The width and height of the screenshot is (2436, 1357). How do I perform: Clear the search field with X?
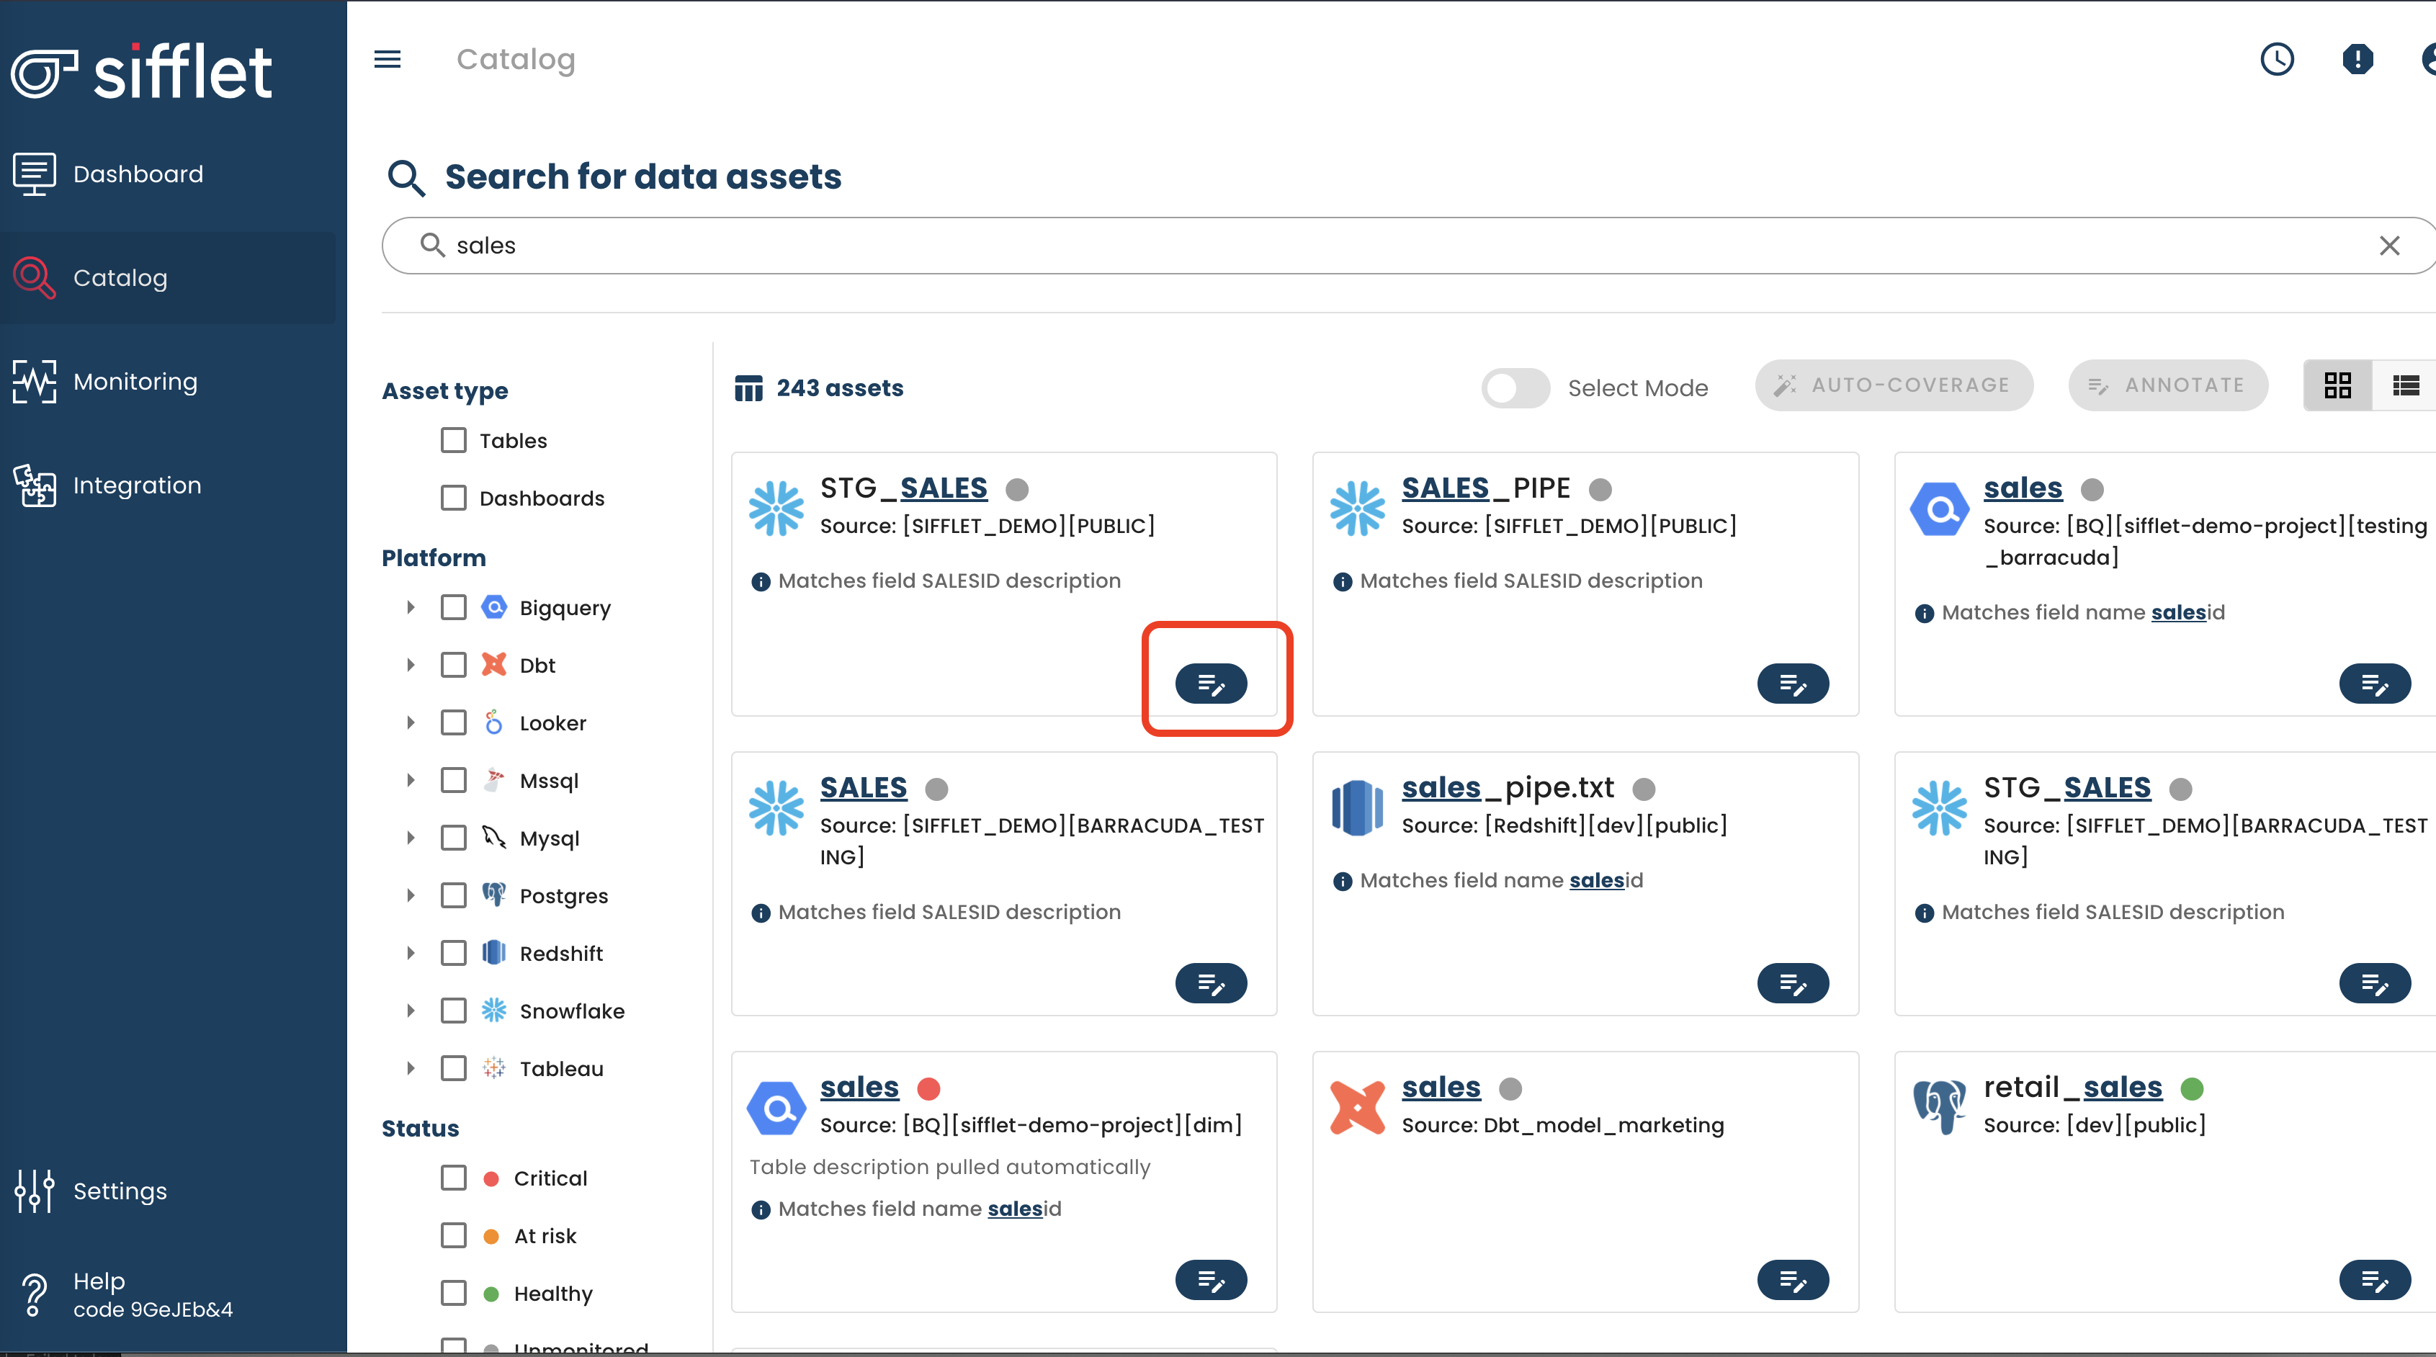[2390, 246]
